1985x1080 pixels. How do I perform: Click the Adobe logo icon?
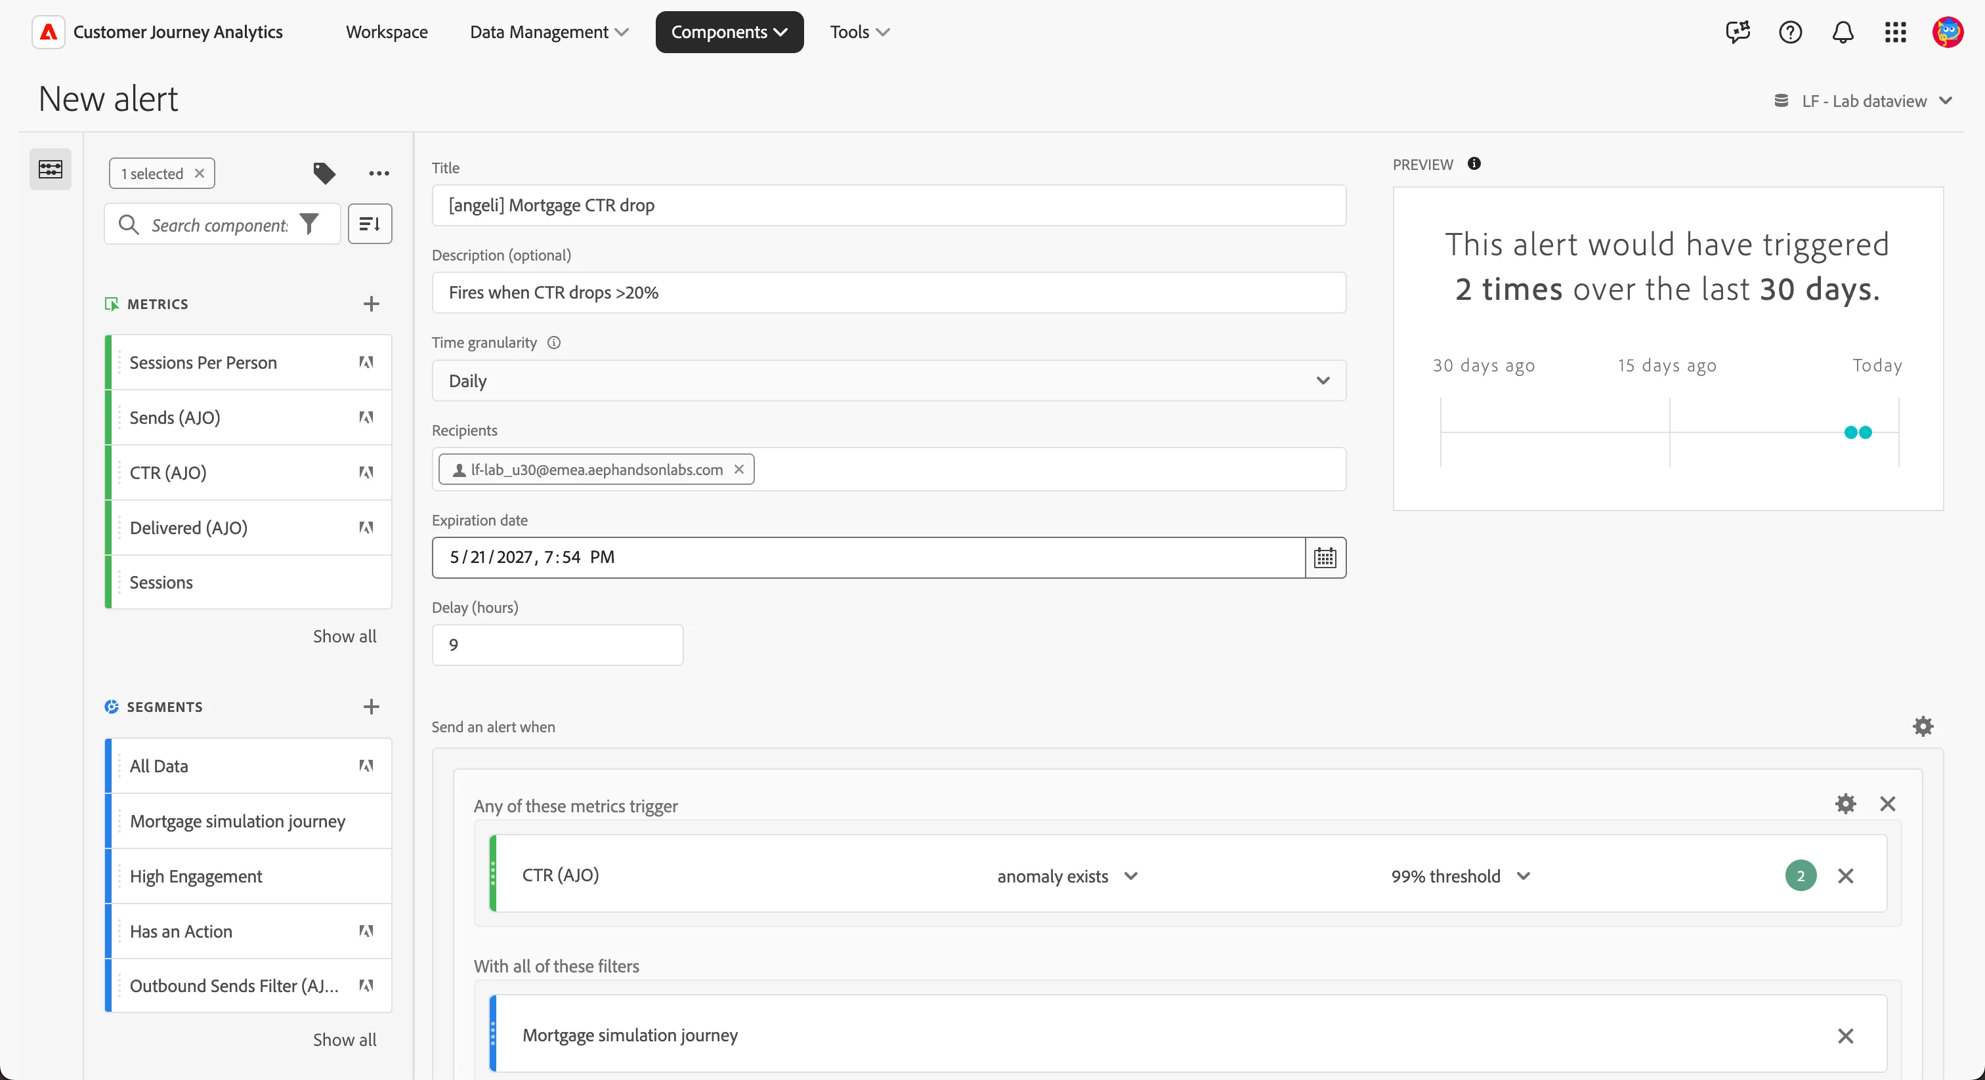point(49,32)
